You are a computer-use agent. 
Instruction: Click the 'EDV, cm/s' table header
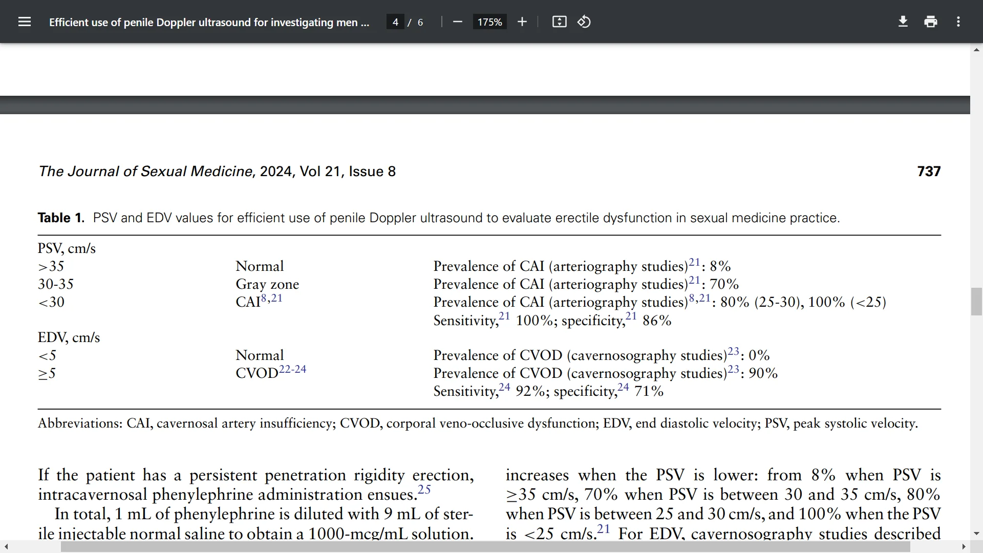(69, 337)
